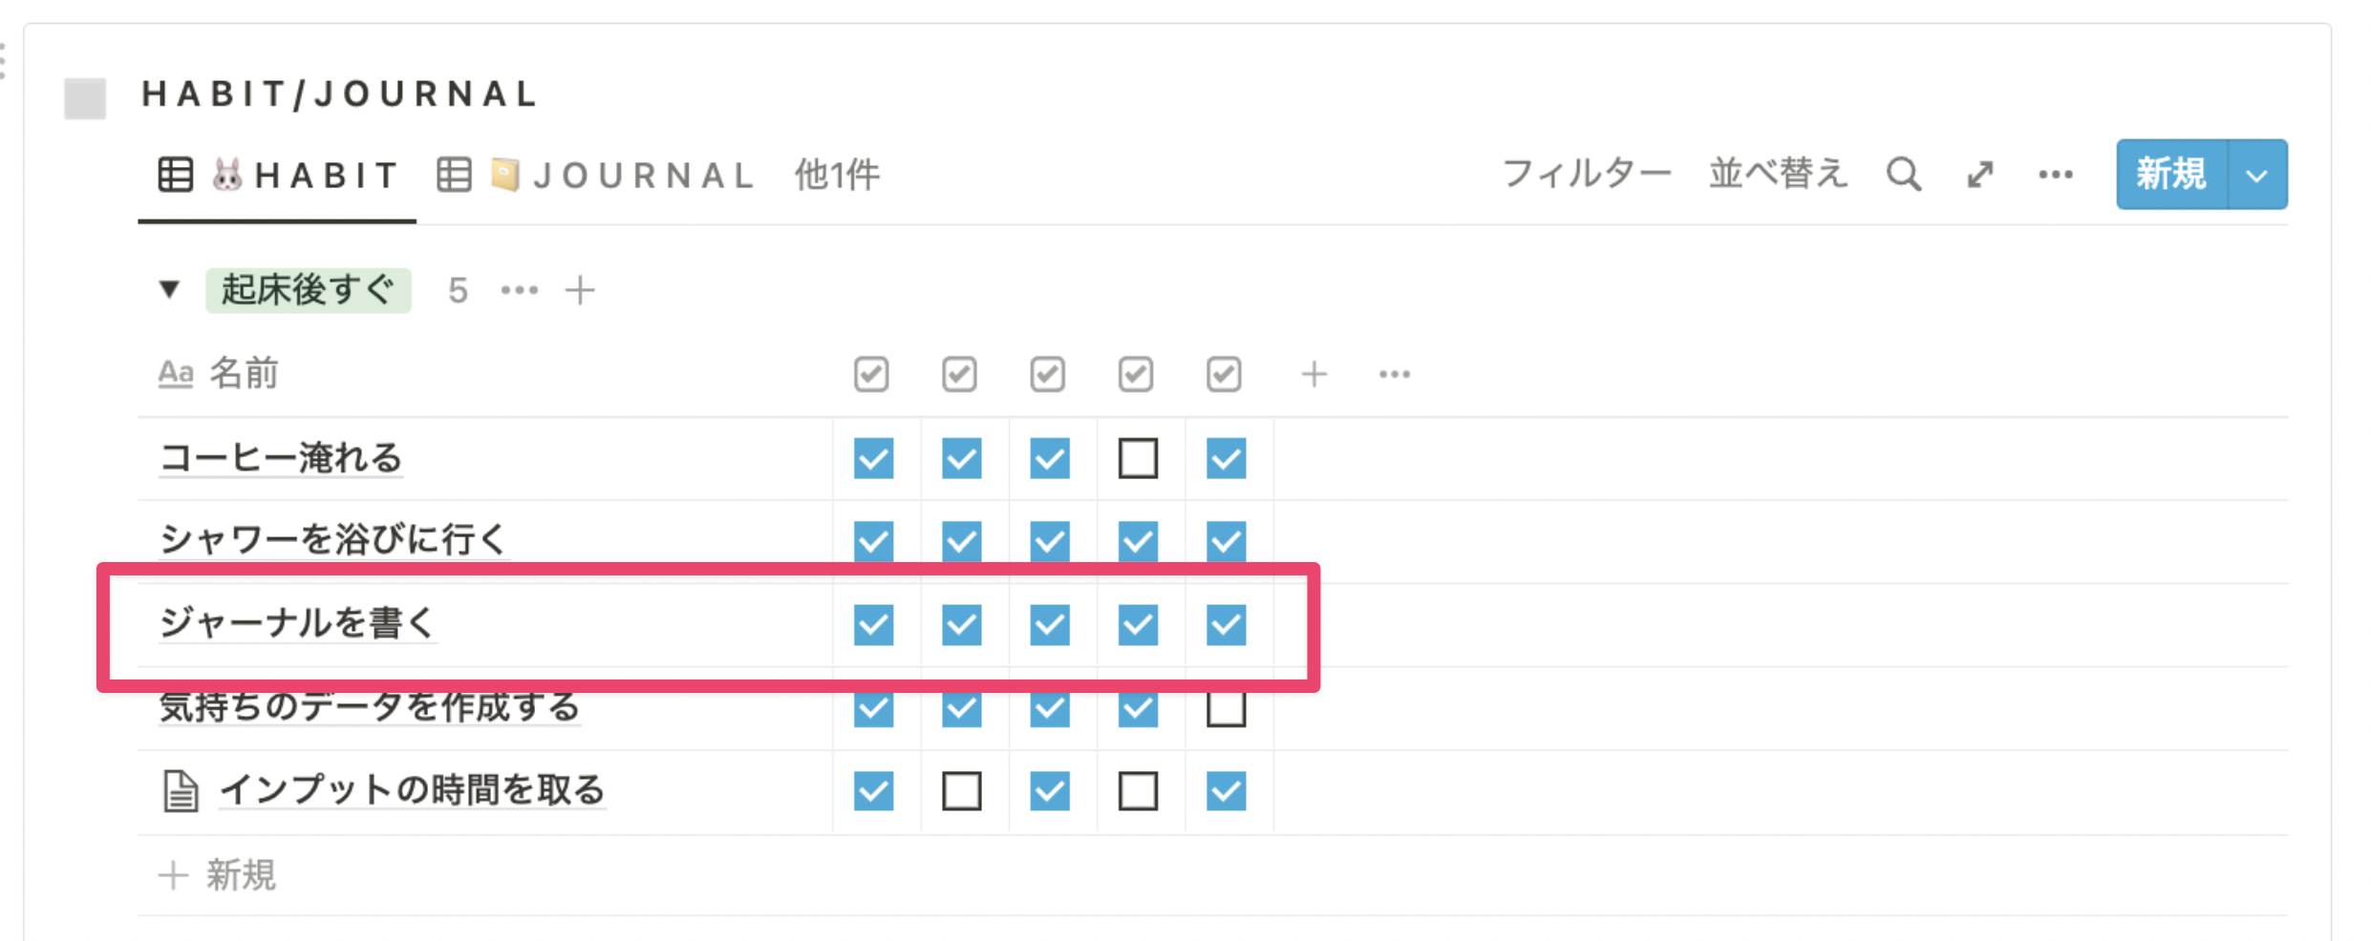Image resolution: width=2371 pixels, height=941 pixels.
Task: Add item to 起床後すぐ group plus
Action: tap(580, 290)
